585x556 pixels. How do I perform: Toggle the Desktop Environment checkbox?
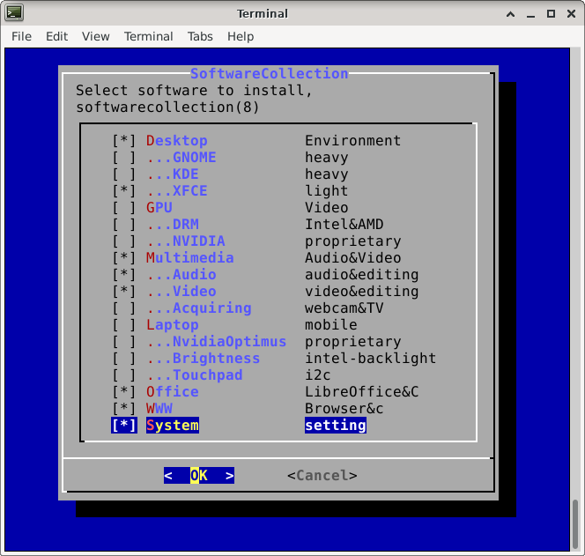pos(124,141)
